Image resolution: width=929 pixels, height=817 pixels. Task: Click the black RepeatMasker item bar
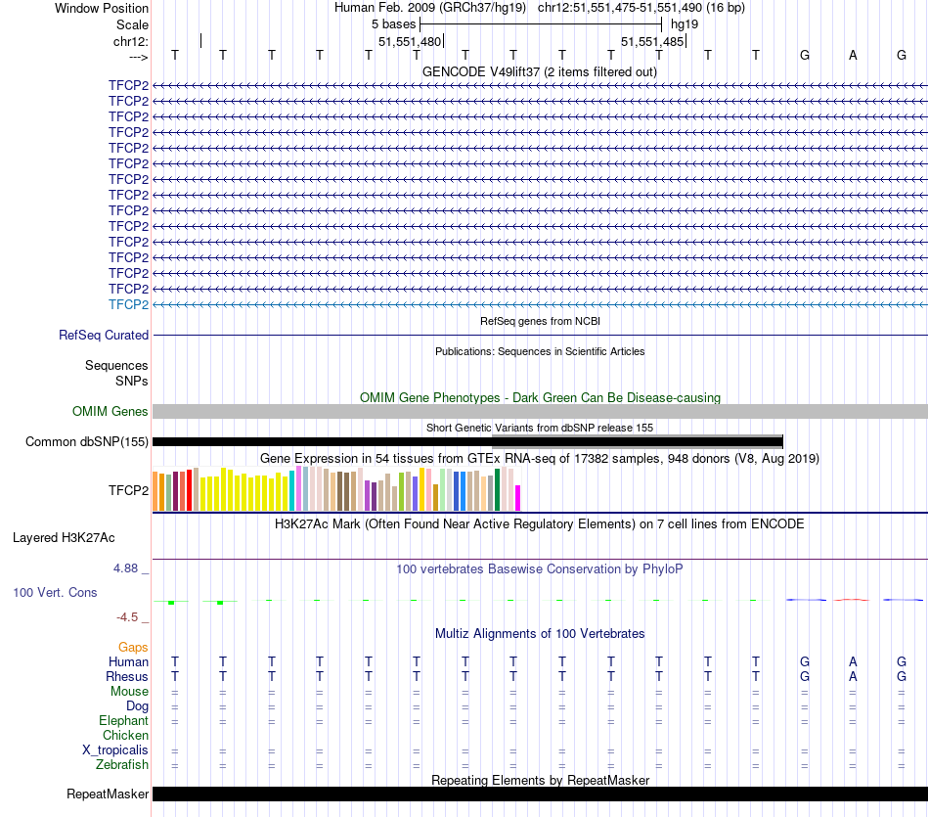point(541,794)
